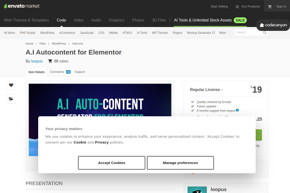Click the green SALE badge
Viewport: 290px width, 193px height.
[x=240, y=20]
